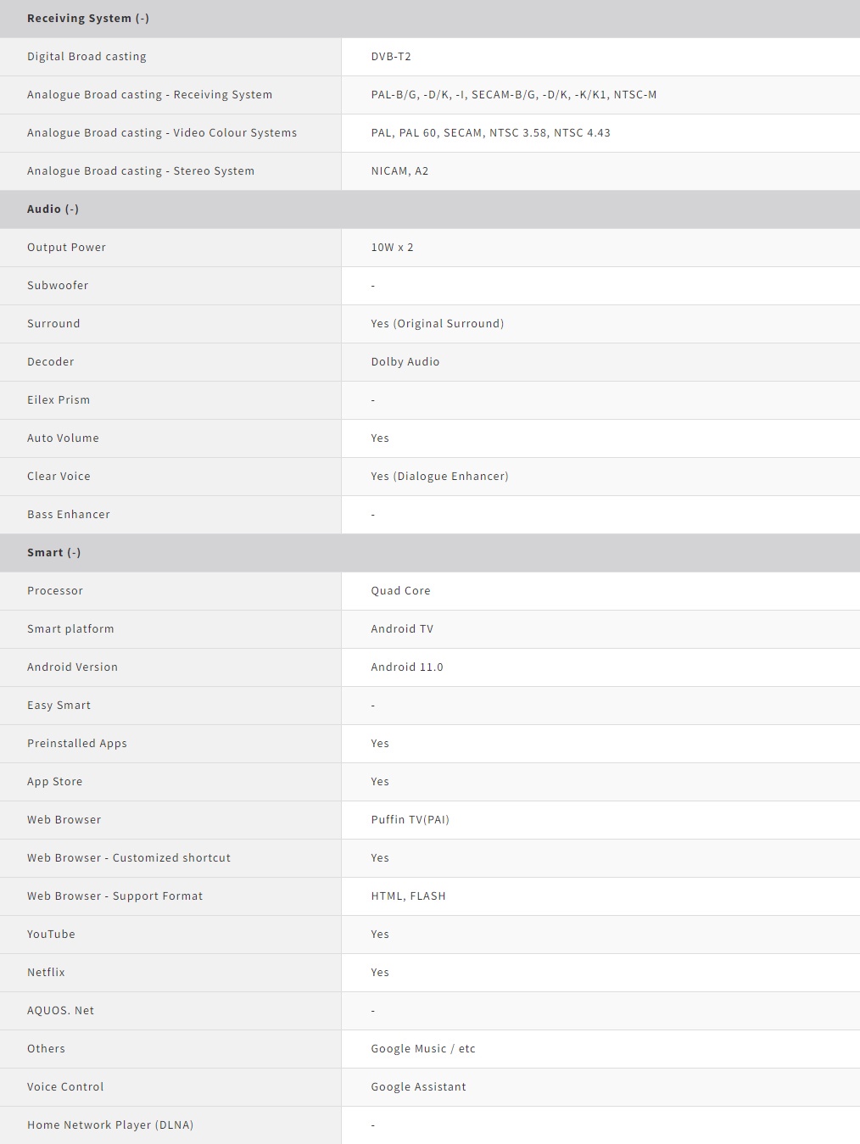
Task: Click the Netflix row label
Action: pos(46,972)
